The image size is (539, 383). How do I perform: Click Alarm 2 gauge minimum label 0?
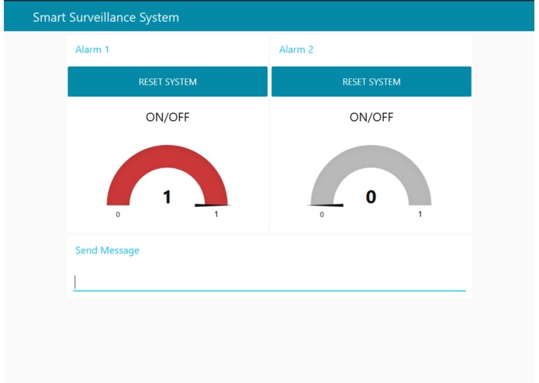322,215
